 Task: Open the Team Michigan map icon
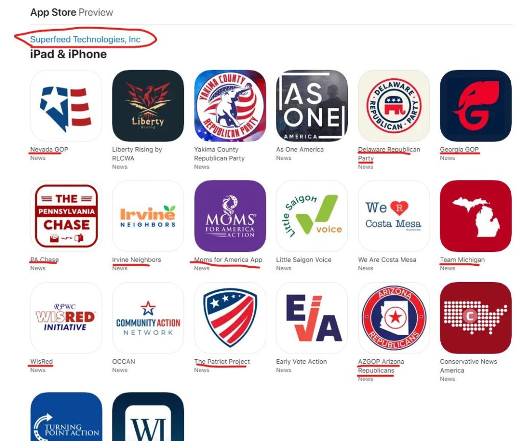(476, 216)
